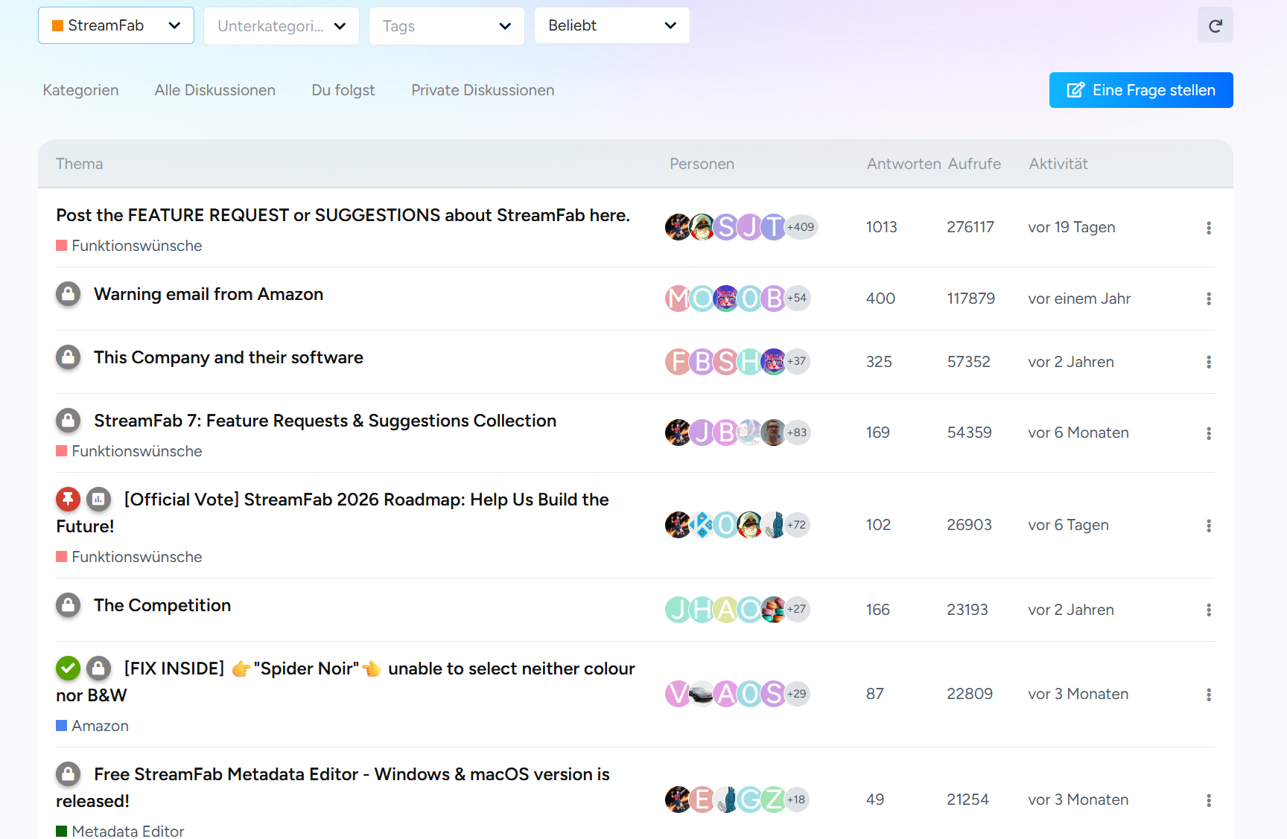Open Post the FEATURE REQUEST topic

[x=343, y=215]
